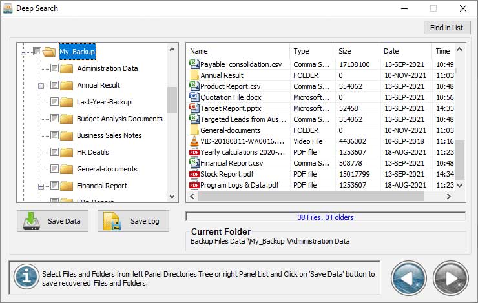
Task: Click Excel icon of Payable_consolidation.csv
Action: coord(194,64)
